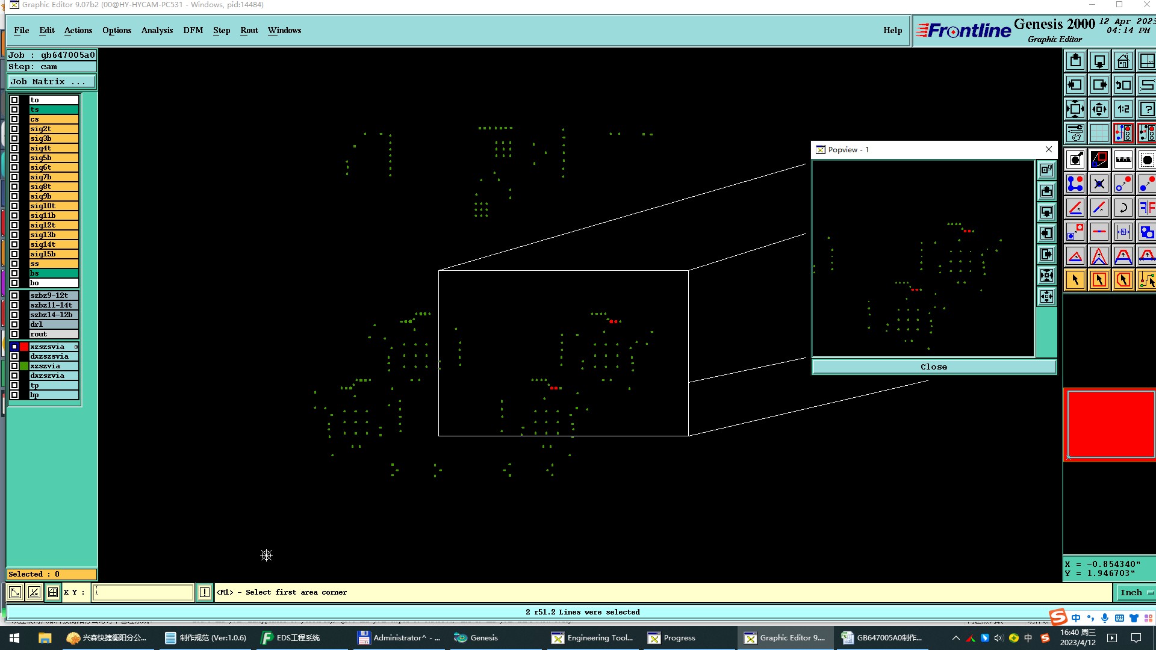1156x650 pixels.
Task: Click the Popview Close button
Action: tap(933, 367)
